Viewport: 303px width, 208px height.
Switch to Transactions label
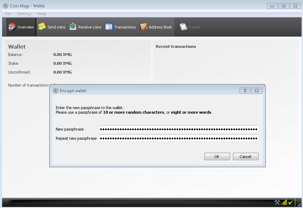pos(125,27)
